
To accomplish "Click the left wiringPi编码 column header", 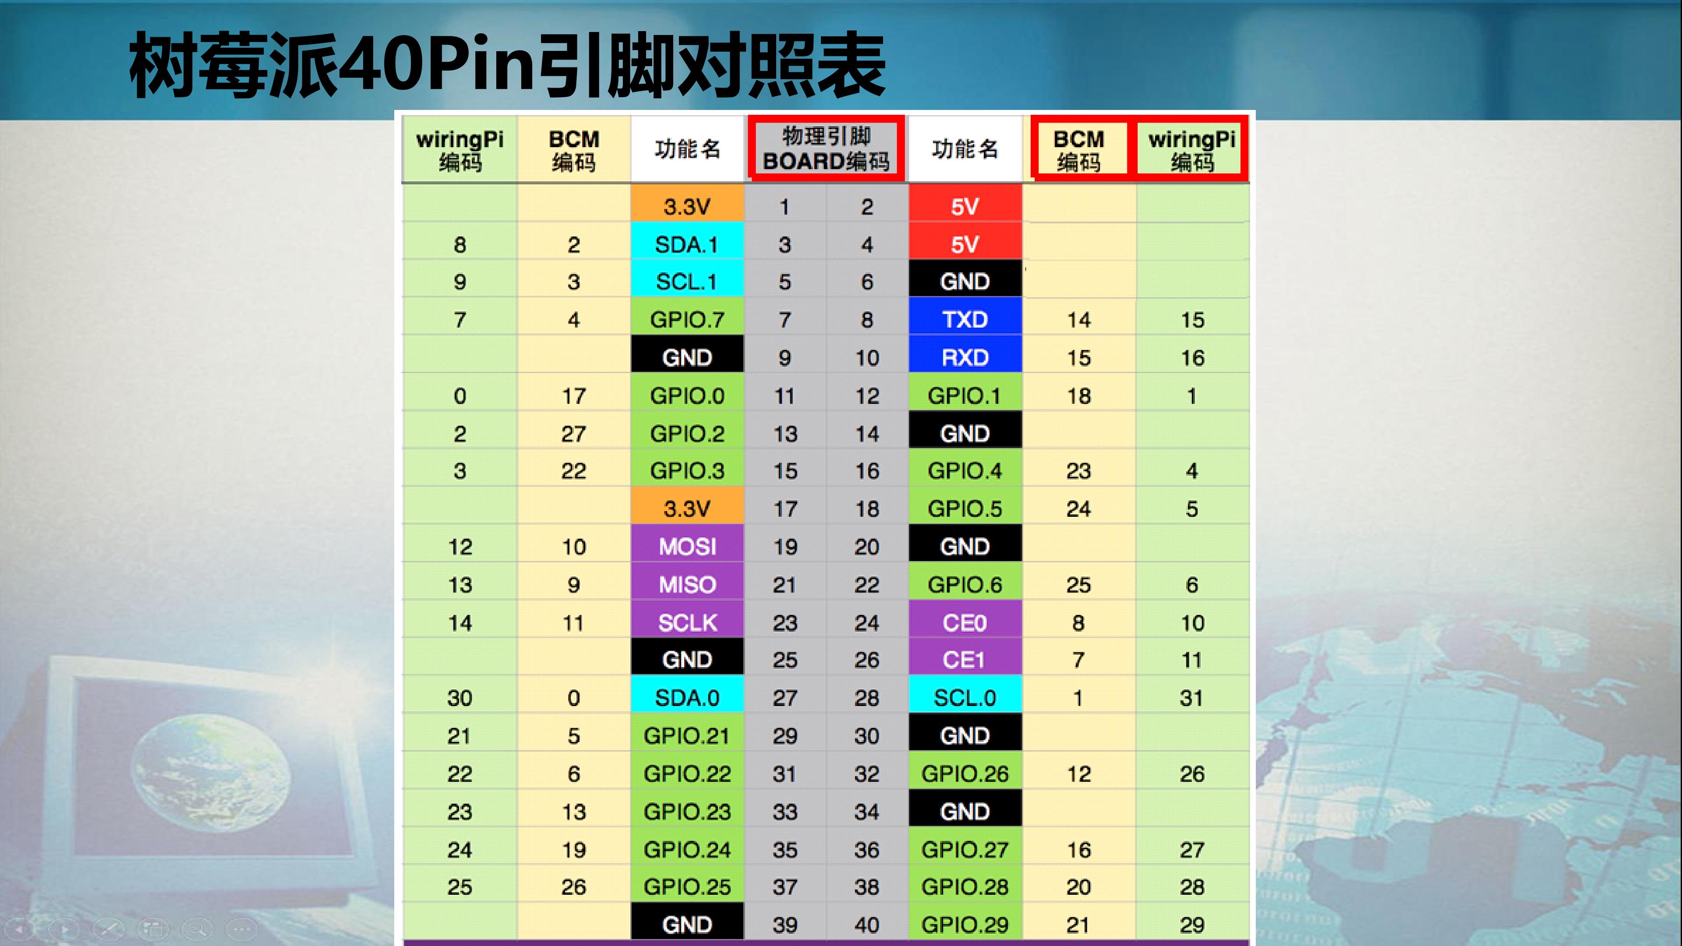I will coord(459,149).
